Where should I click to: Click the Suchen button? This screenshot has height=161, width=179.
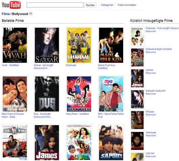click(x=90, y=5)
